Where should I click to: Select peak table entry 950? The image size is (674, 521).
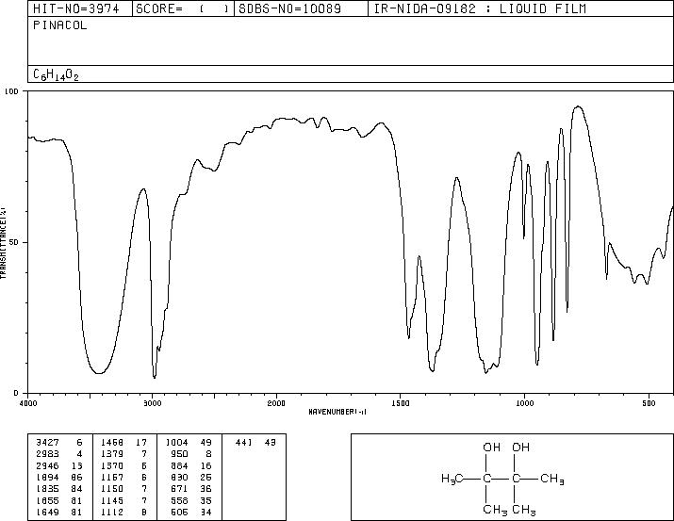[179, 454]
